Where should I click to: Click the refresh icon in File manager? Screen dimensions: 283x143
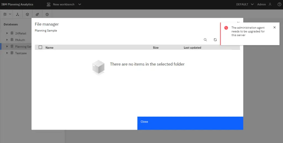point(215,40)
